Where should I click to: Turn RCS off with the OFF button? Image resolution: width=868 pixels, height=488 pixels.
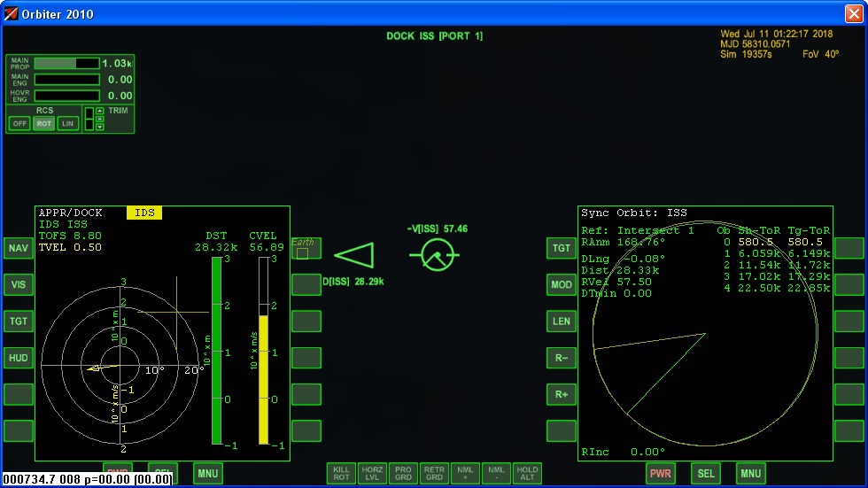point(19,123)
